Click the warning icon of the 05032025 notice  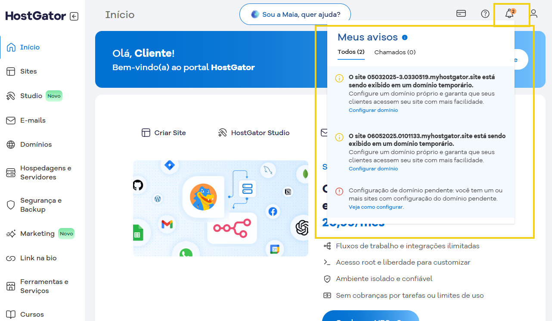point(339,79)
